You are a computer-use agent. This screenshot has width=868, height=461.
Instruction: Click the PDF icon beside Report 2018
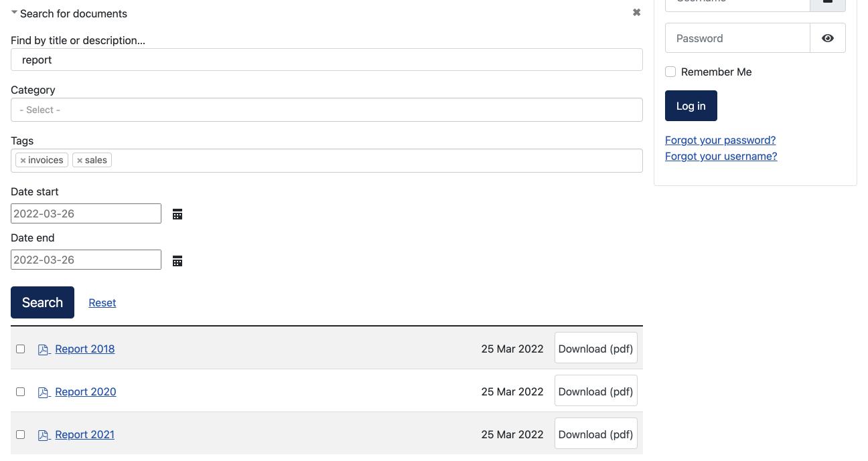[44, 349]
